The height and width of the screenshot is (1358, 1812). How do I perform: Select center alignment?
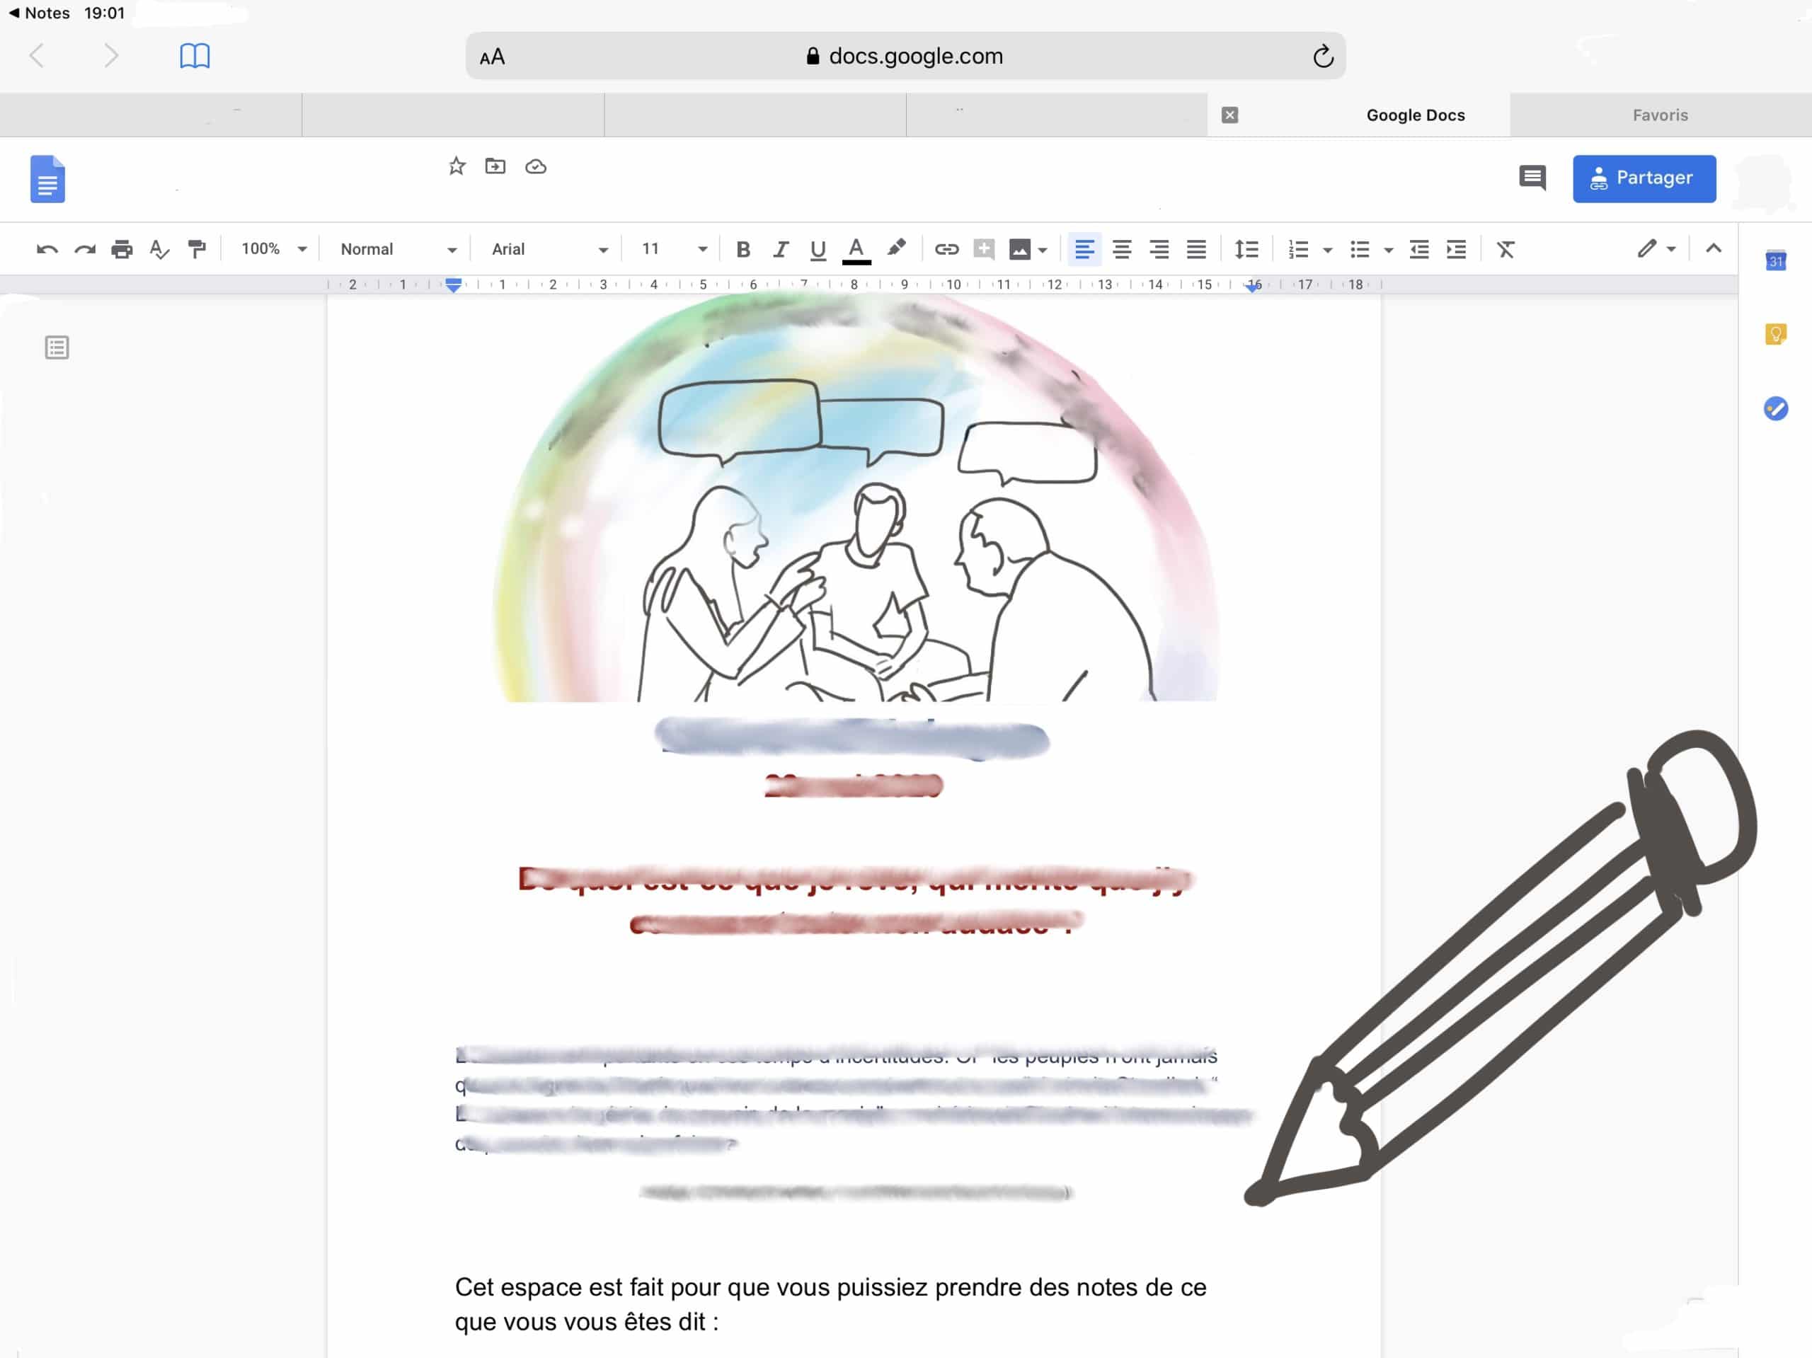point(1123,249)
